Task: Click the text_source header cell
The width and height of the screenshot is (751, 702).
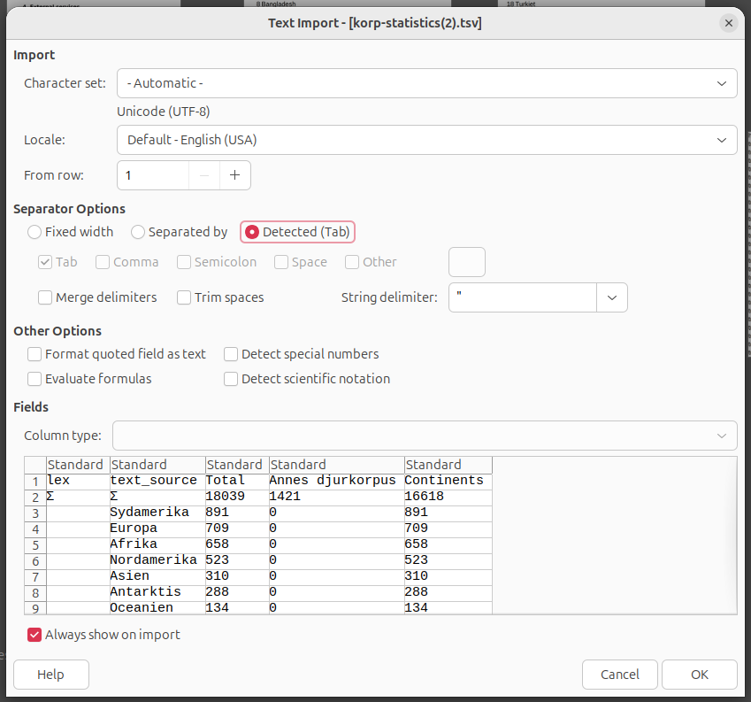Action: pyautogui.click(x=157, y=481)
